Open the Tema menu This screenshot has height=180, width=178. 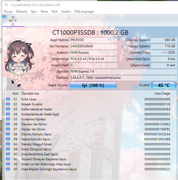pos(44,12)
